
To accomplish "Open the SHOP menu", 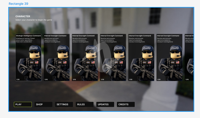I will pos(44,104).
